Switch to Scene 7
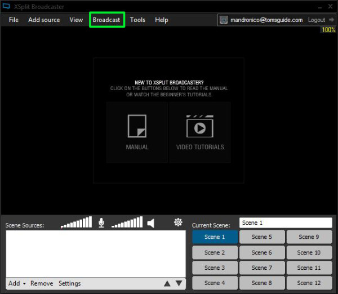 click(262, 268)
